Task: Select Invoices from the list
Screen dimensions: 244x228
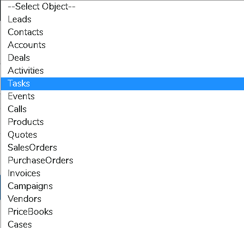Action: click(x=122, y=173)
